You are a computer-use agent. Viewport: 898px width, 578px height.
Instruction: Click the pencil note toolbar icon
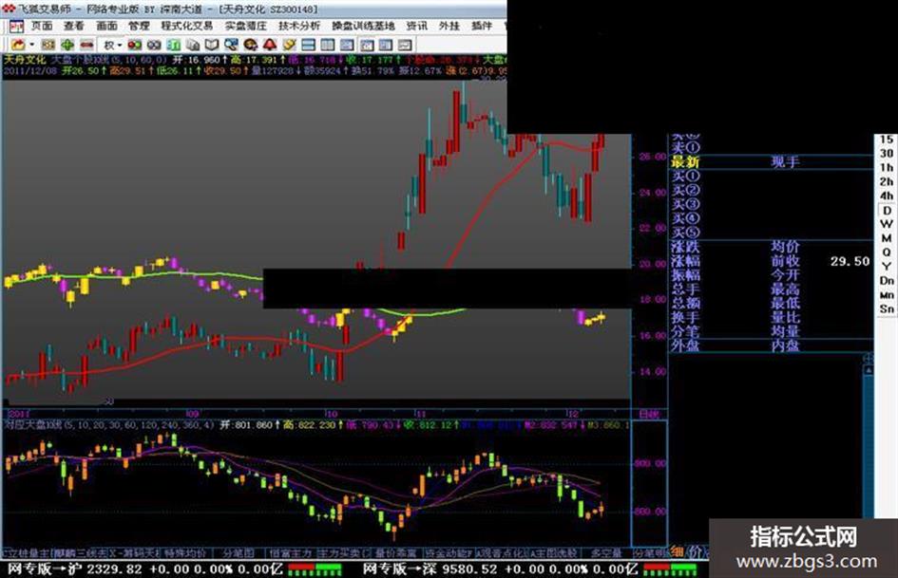(289, 44)
